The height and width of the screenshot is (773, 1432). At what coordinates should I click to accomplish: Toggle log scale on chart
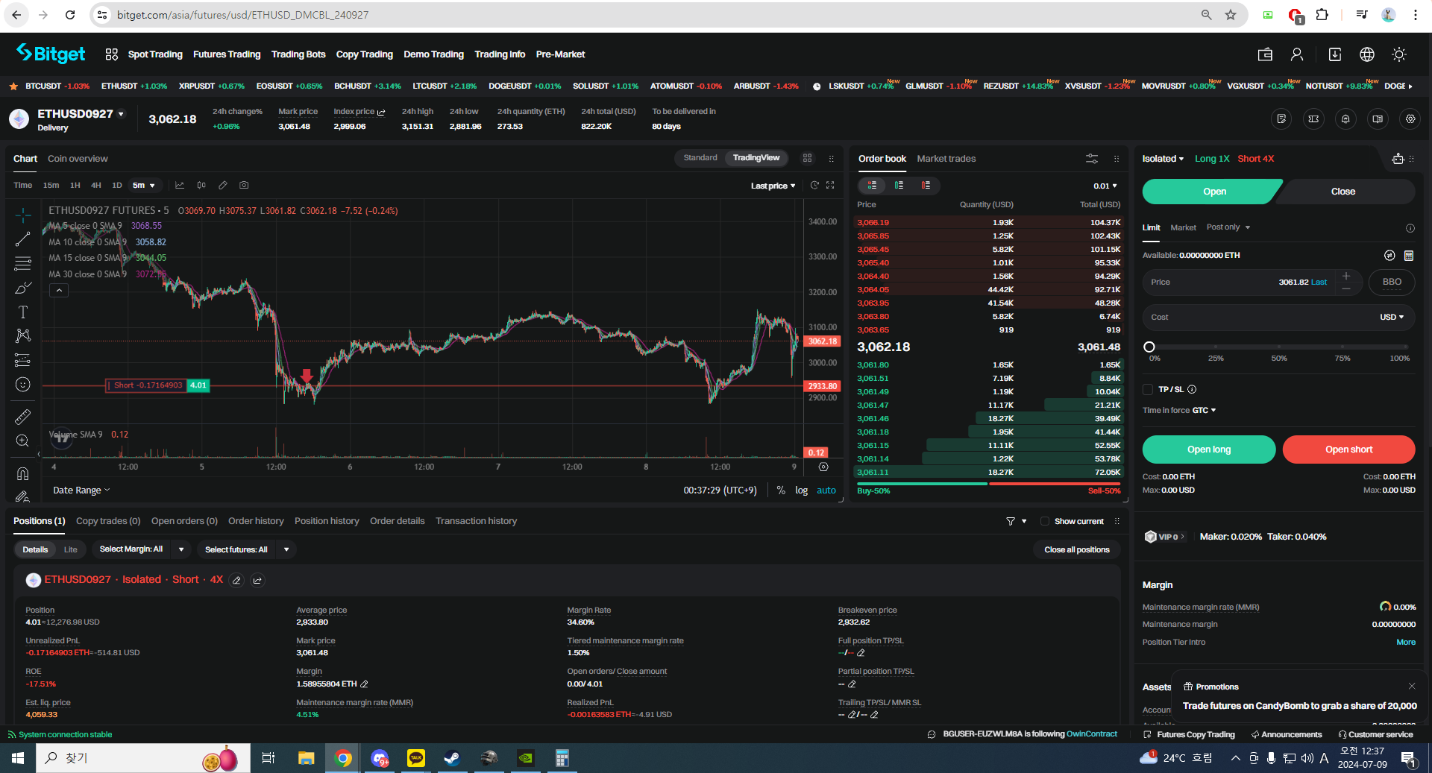tap(801, 490)
